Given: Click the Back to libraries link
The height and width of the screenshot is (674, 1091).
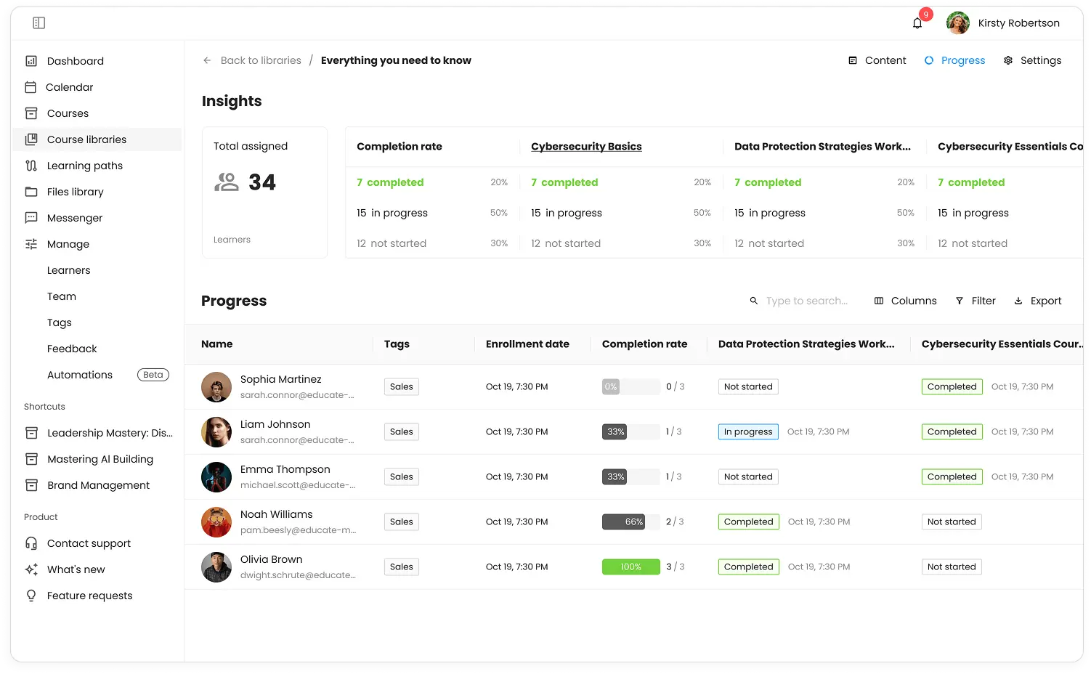Looking at the screenshot, I should pos(260,60).
